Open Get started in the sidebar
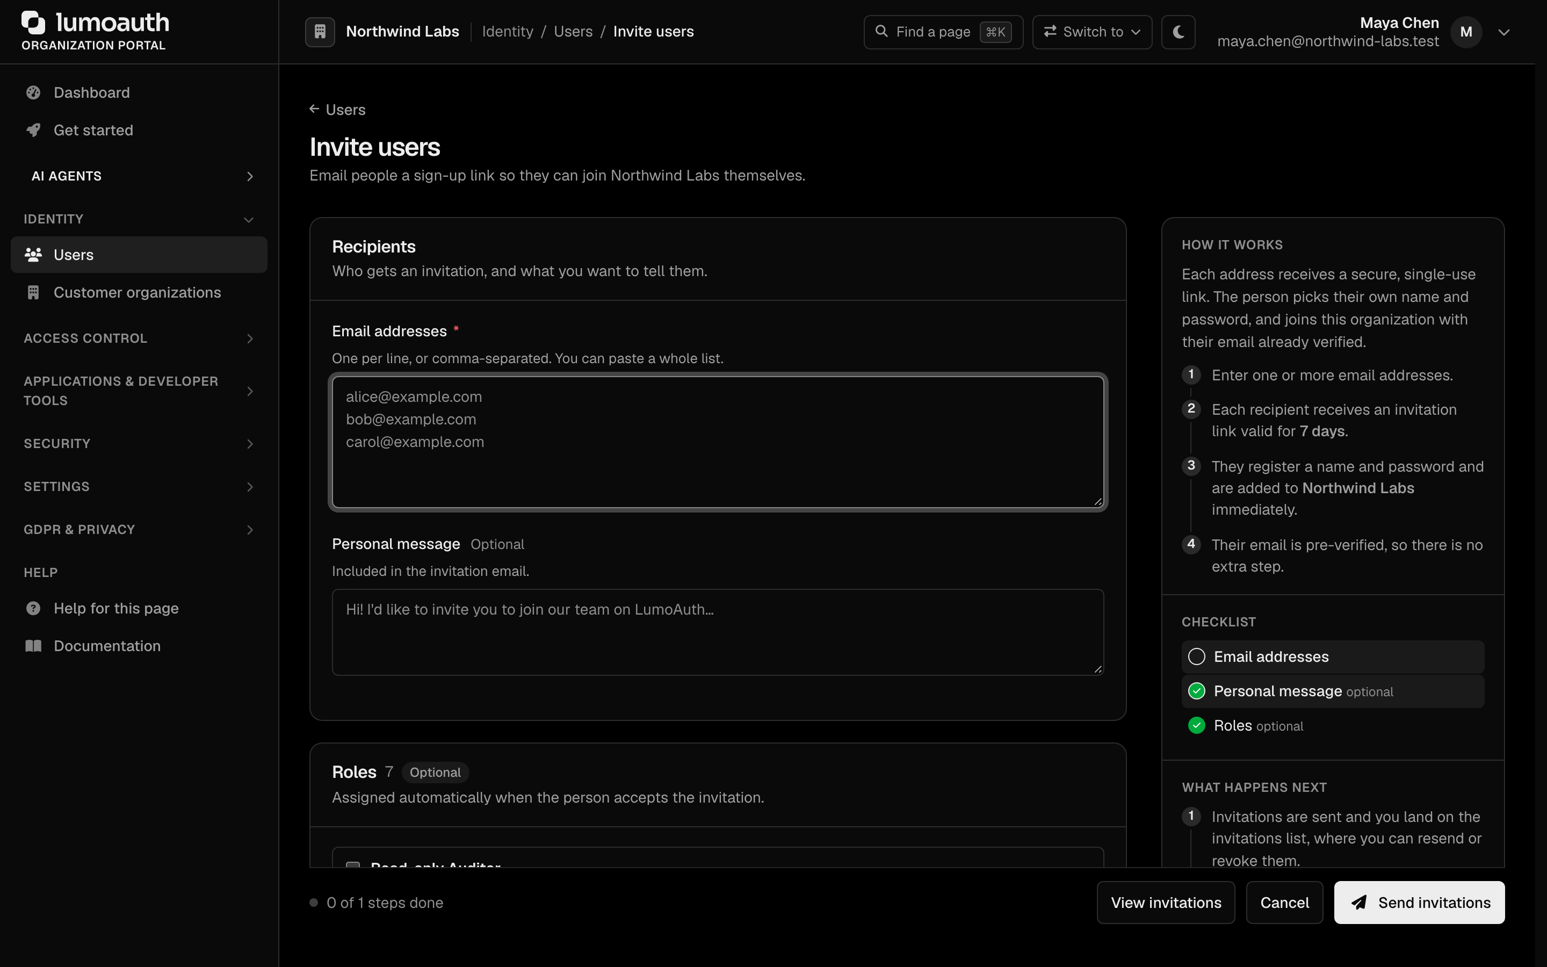This screenshot has height=967, width=1547. point(139,131)
